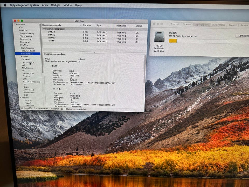Collapse the Netværk tree section

click(x=21, y=97)
